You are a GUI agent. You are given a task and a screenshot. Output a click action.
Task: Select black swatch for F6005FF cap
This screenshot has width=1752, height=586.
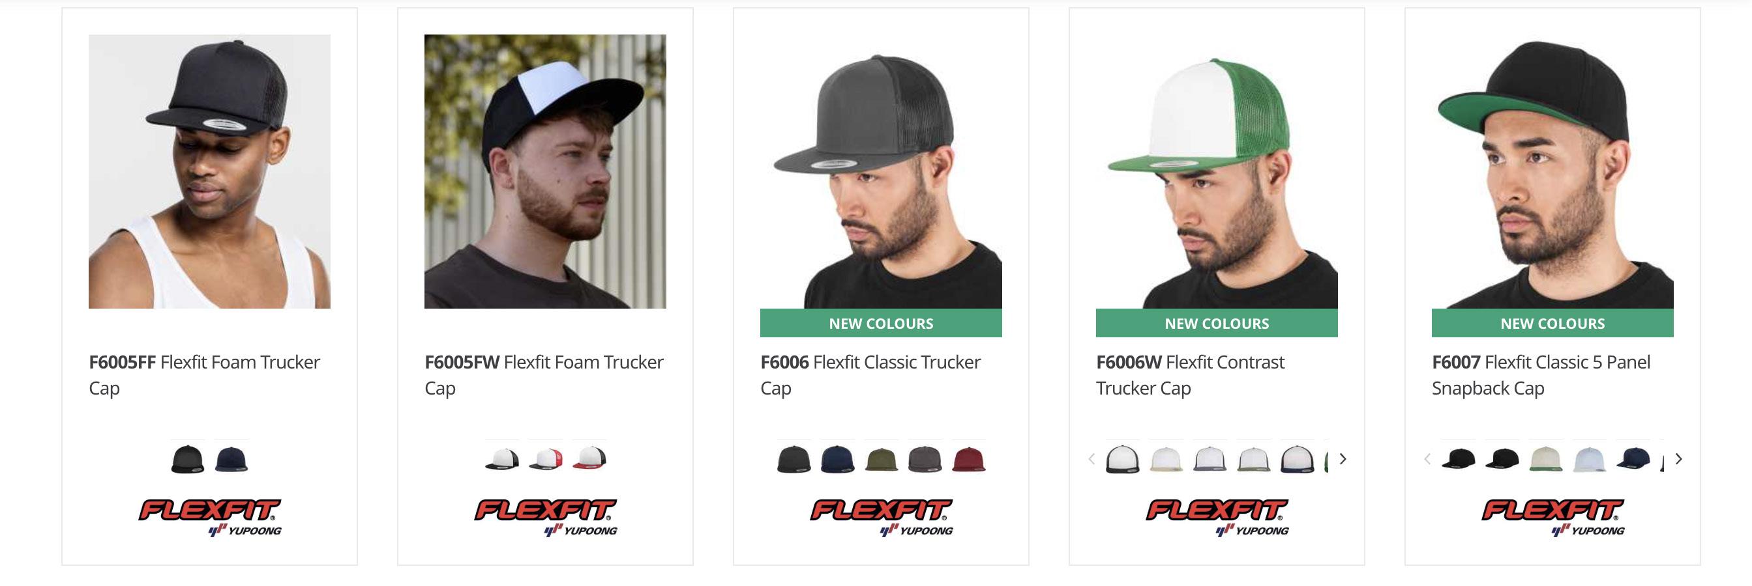click(187, 459)
